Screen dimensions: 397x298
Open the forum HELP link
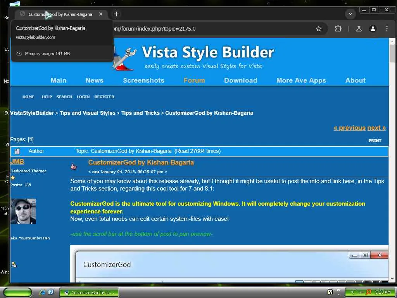[x=47, y=97]
